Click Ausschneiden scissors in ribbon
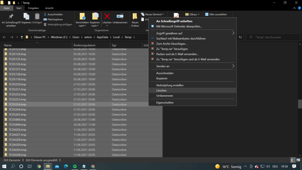 tap(53, 14)
